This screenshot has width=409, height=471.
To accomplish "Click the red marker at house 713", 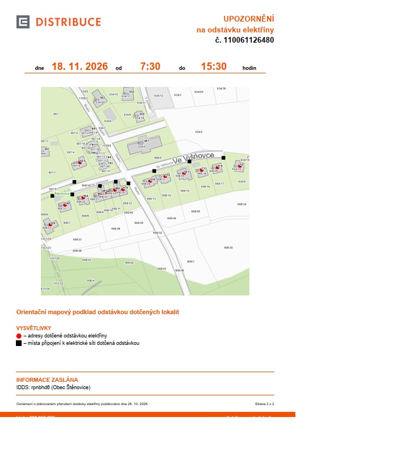I will [x=202, y=170].
